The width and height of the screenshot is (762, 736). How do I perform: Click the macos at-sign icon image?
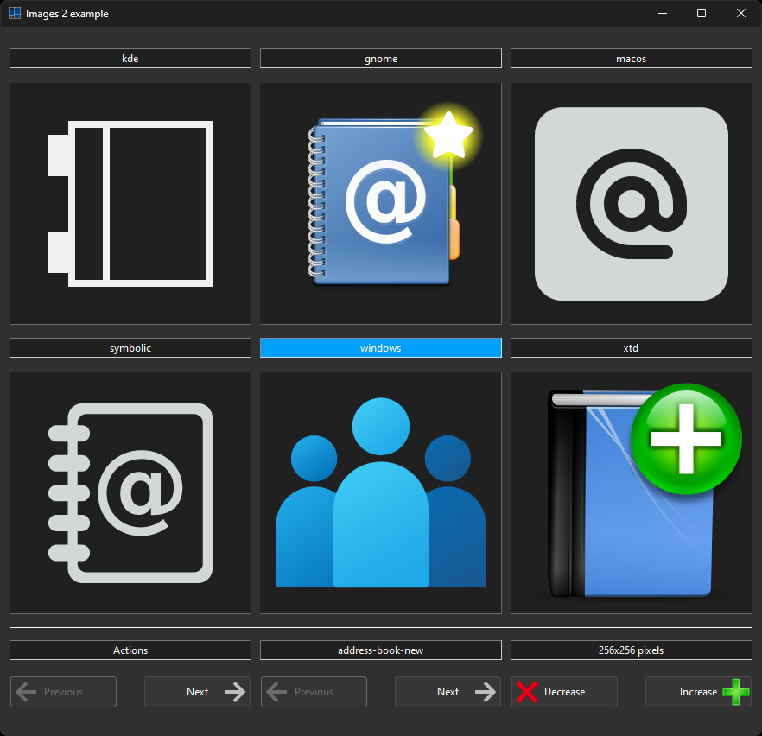click(x=631, y=204)
